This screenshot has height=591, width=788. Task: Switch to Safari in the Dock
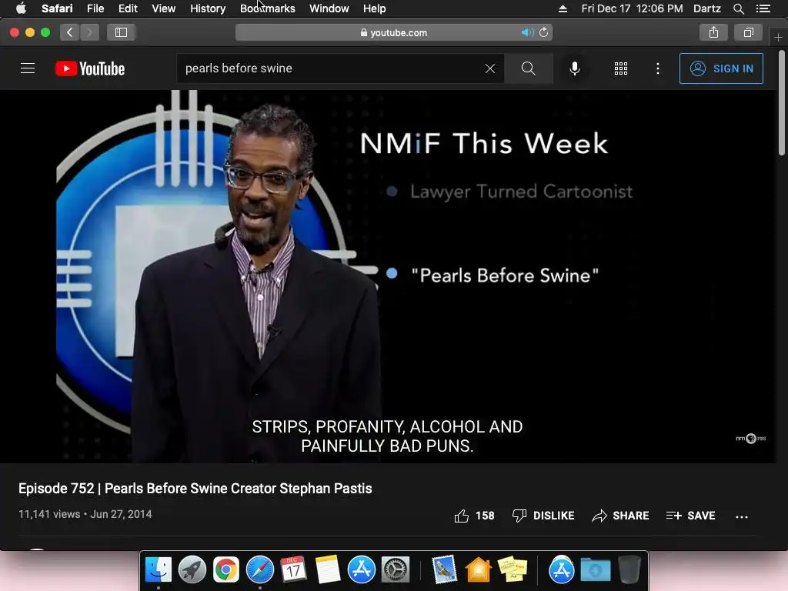coord(260,570)
